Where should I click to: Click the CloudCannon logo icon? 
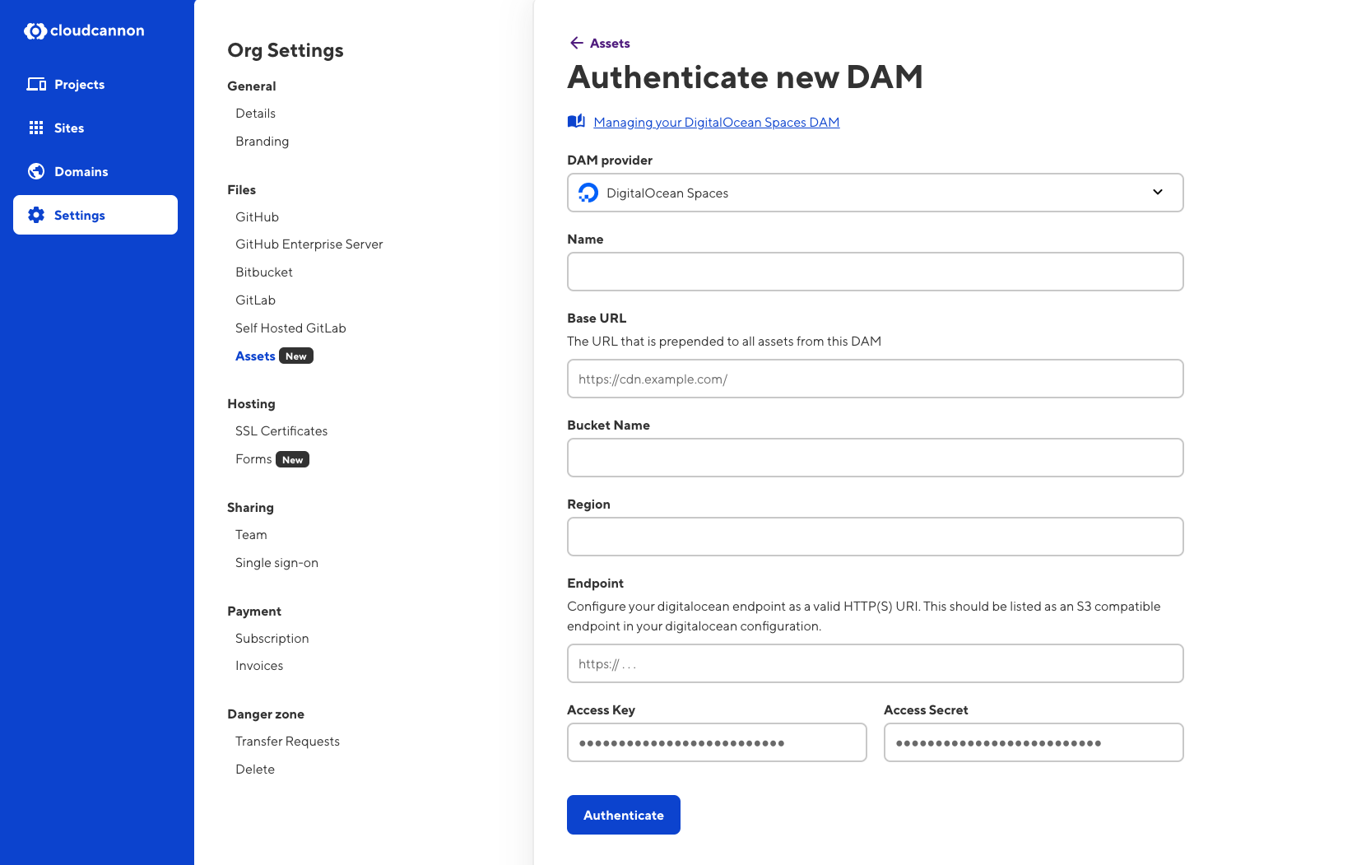pos(35,31)
